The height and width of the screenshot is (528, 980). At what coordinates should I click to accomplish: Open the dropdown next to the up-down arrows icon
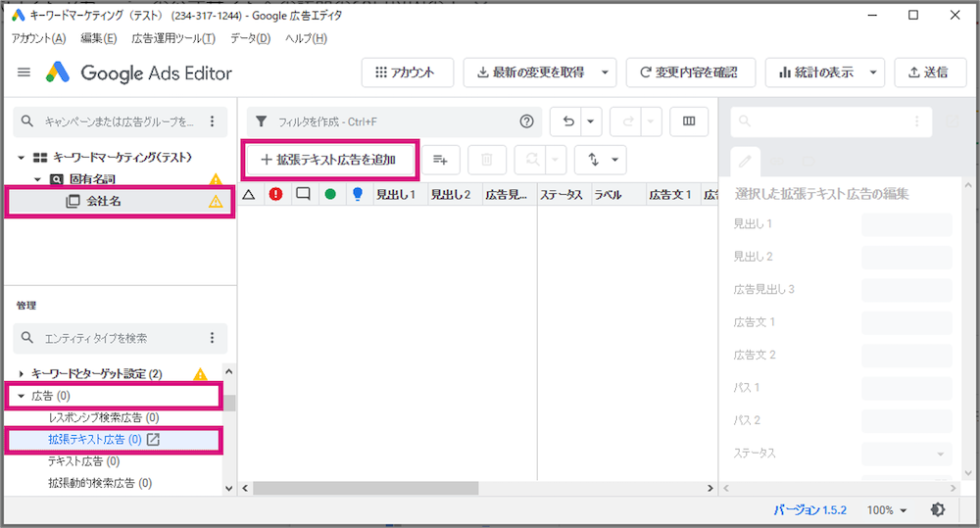tap(615, 160)
